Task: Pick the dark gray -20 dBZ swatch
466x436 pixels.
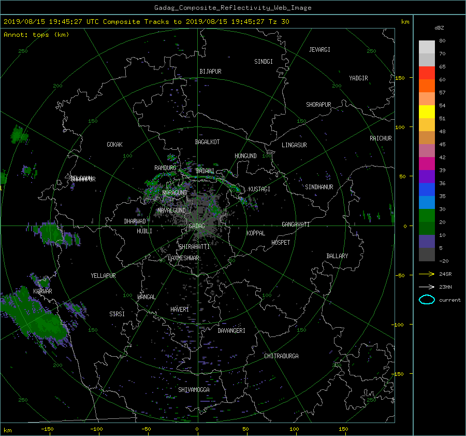Action: (427, 254)
